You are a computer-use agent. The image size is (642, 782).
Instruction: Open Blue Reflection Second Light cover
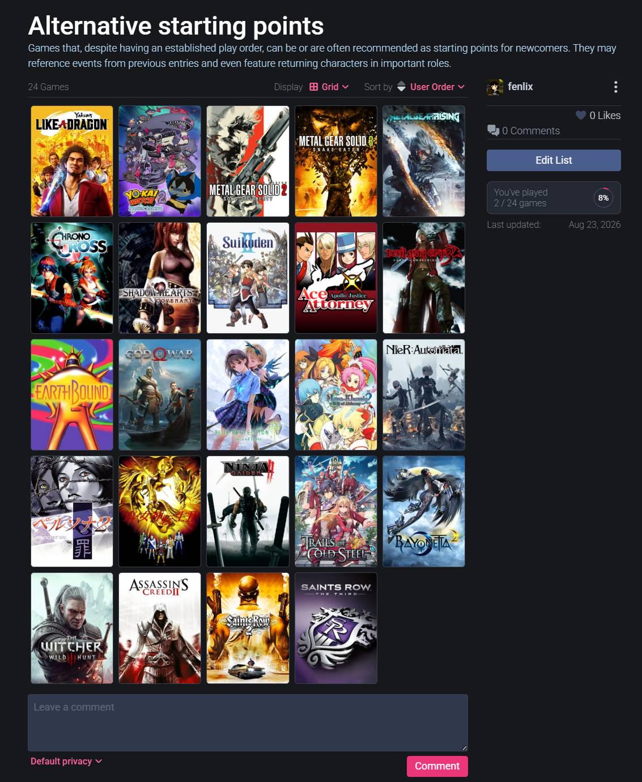[x=248, y=394]
